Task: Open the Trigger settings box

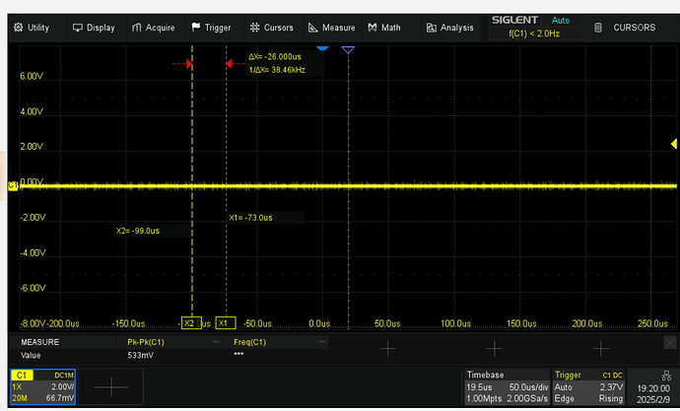Action: pos(588,386)
